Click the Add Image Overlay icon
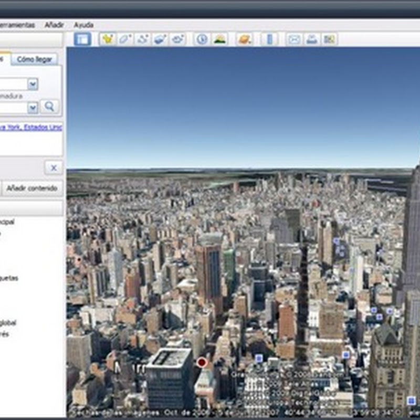 (160, 39)
